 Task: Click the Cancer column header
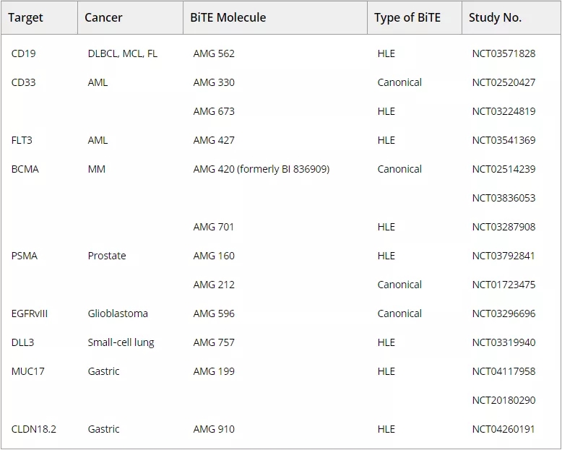[x=103, y=18]
